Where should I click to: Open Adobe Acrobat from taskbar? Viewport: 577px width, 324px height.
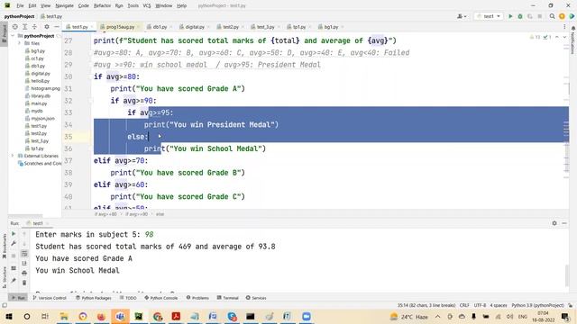(x=176, y=316)
